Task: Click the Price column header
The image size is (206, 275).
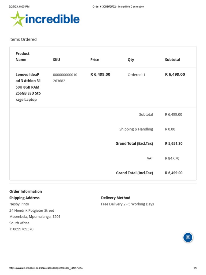Action: point(95,60)
